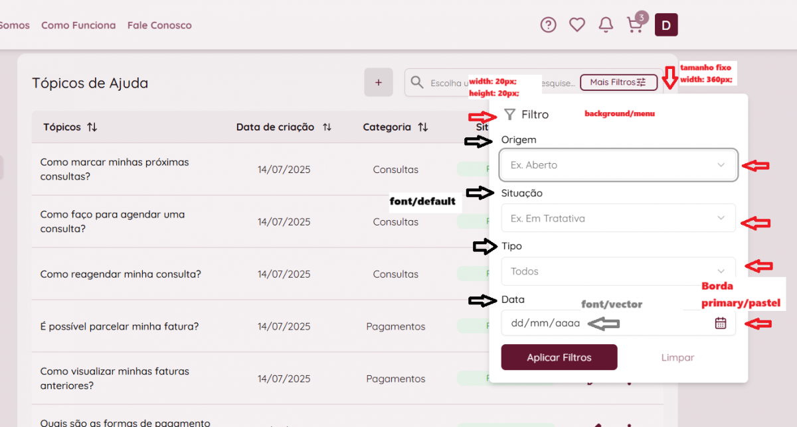Image resolution: width=797 pixels, height=427 pixels.
Task: Open the notifications bell icon
Action: (x=606, y=25)
